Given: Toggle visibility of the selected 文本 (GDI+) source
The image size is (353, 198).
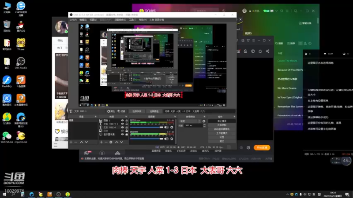Looking at the screenshot, I should coord(123,127).
